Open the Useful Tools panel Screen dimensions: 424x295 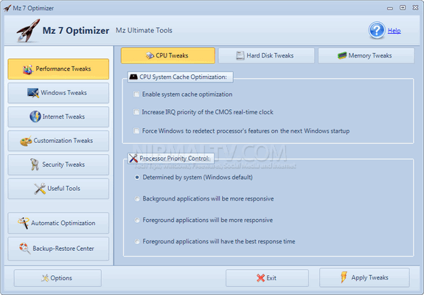point(58,189)
